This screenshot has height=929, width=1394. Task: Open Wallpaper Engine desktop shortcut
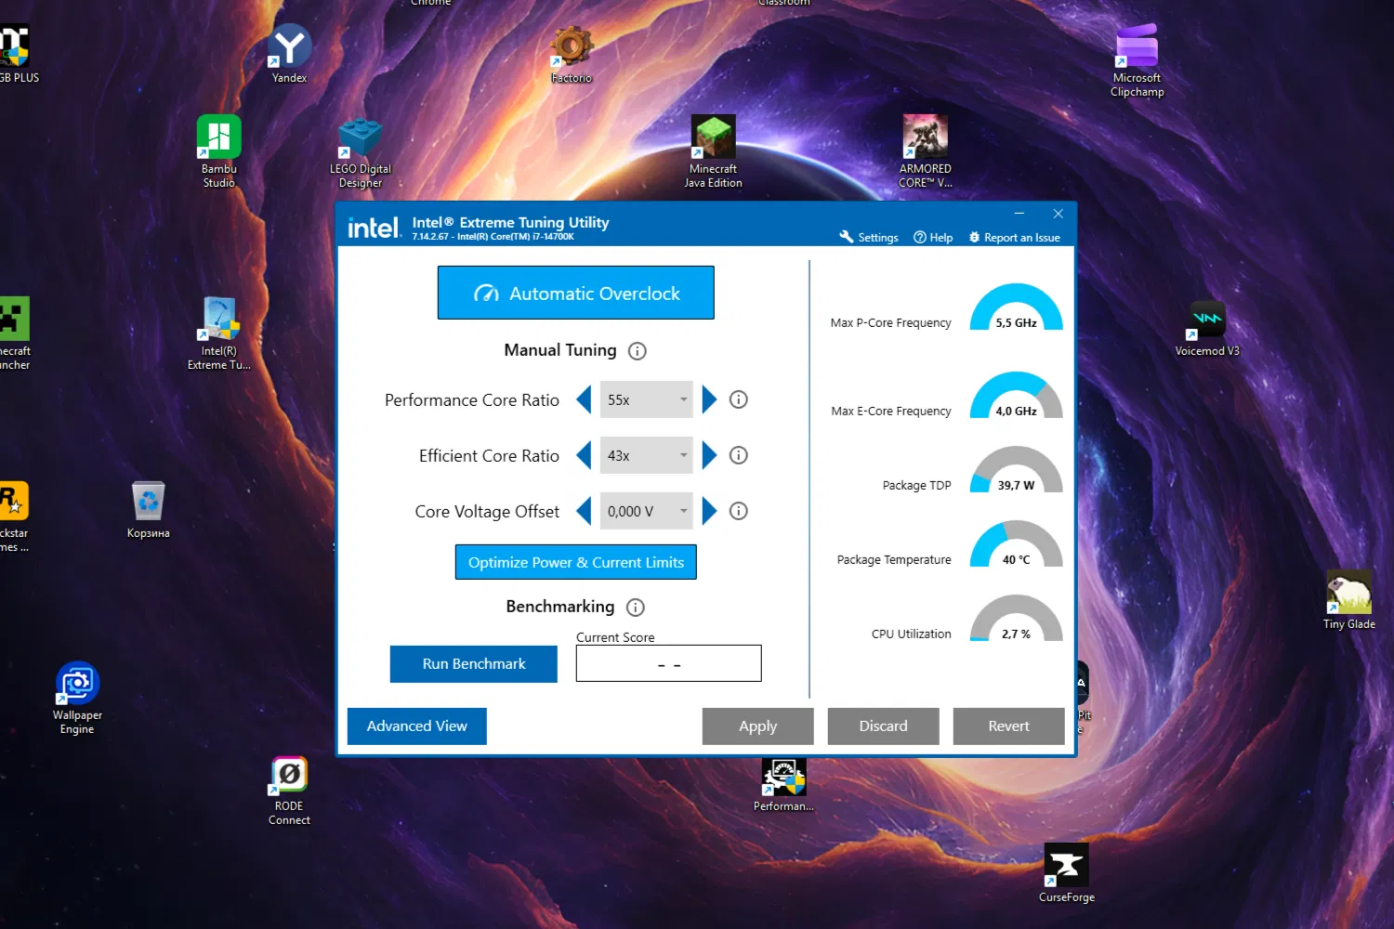click(77, 698)
